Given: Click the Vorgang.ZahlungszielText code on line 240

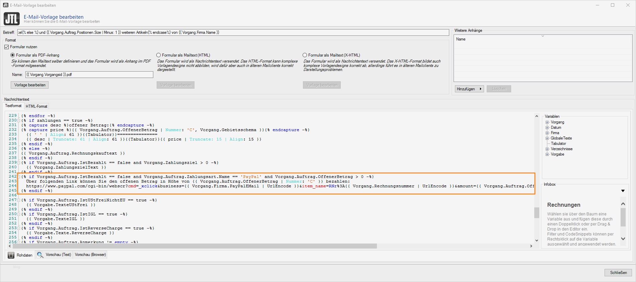Looking at the screenshot, I should pos(66,167).
